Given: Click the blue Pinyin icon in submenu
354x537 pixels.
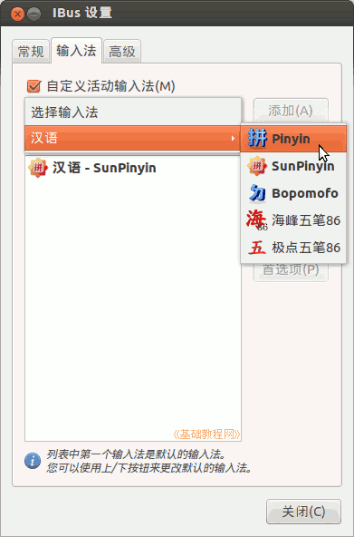Looking at the screenshot, I should [257, 139].
